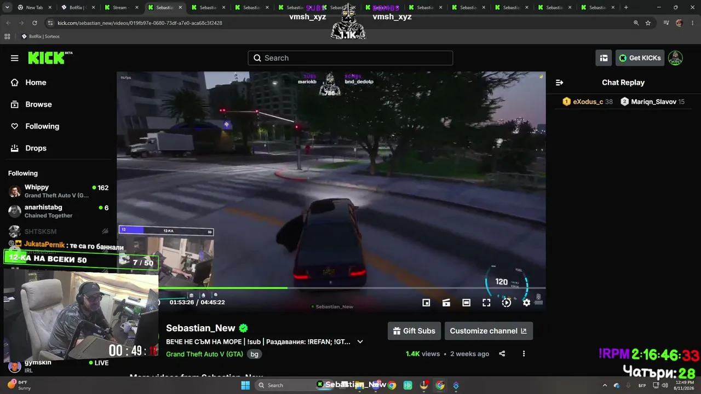This screenshot has width=701, height=394.
Task: Open Mariqn_Slavov leaderboard entry
Action: (x=653, y=102)
